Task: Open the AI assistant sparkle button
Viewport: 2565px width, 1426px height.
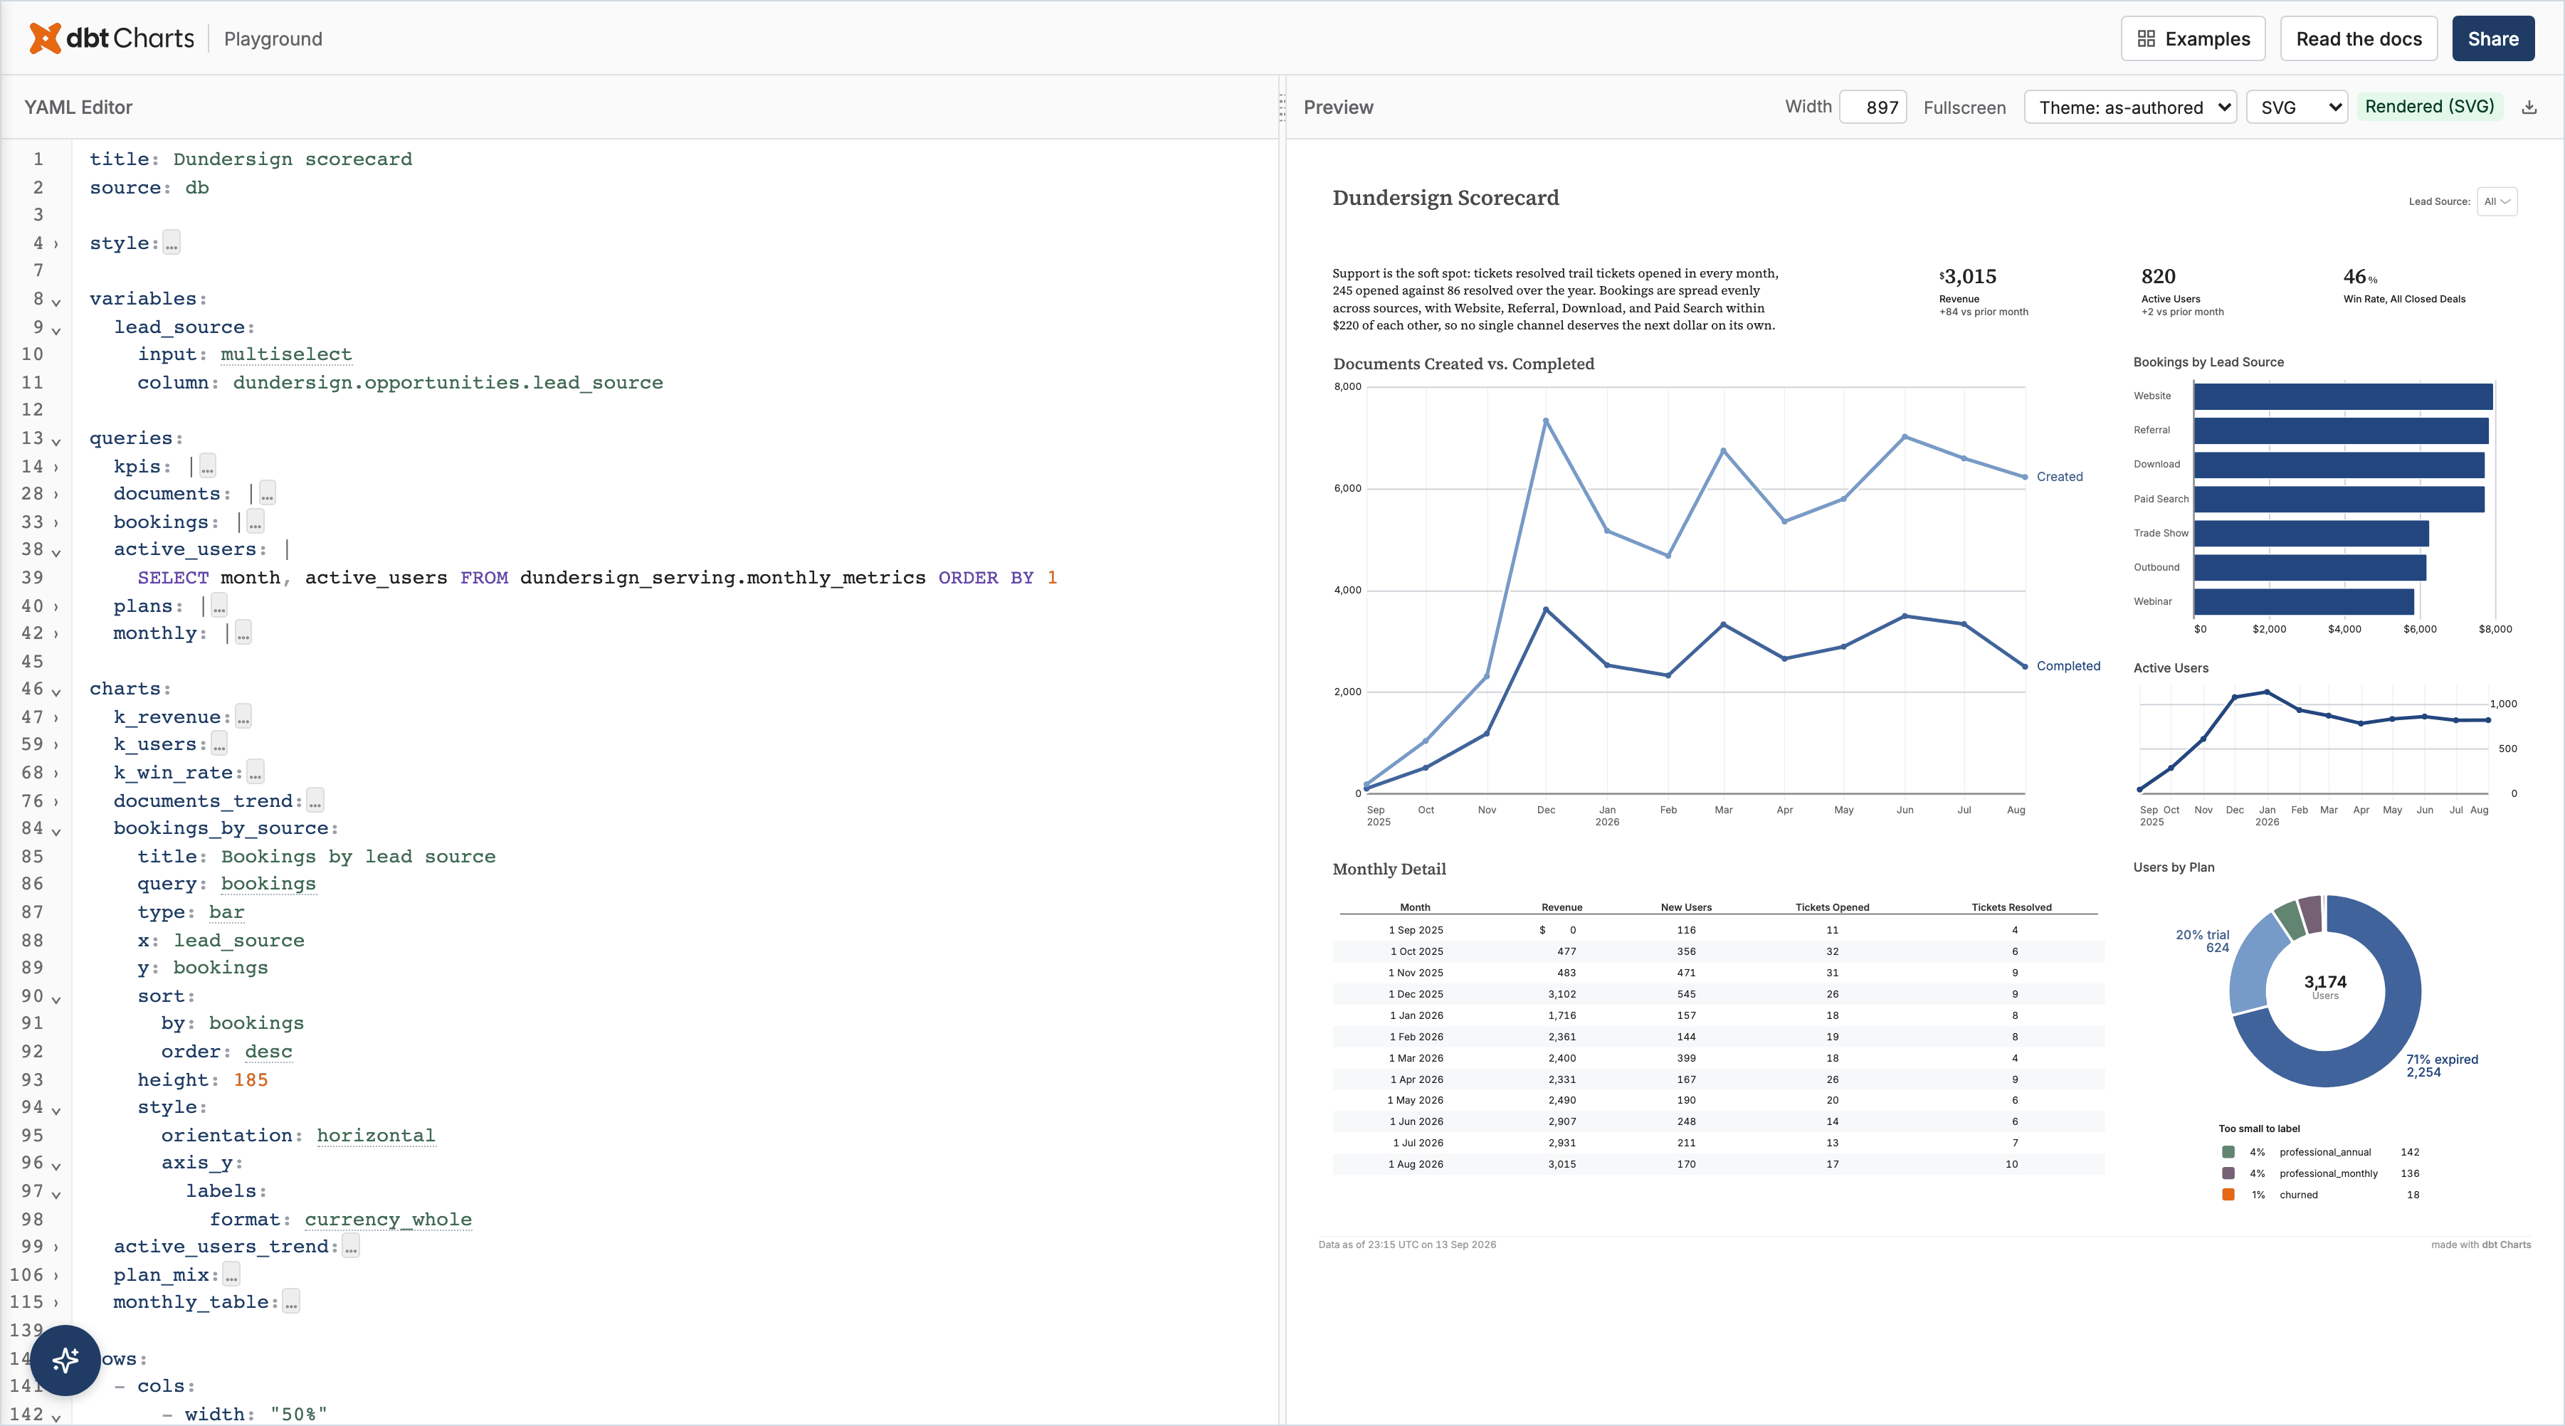Action: pos(65,1359)
